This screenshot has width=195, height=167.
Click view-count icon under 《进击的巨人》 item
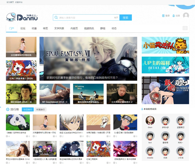[x=34, y=163]
